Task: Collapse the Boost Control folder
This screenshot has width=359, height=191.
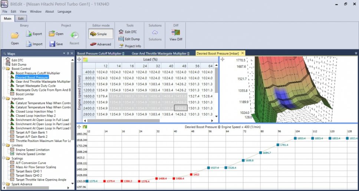Action: (x=4, y=69)
